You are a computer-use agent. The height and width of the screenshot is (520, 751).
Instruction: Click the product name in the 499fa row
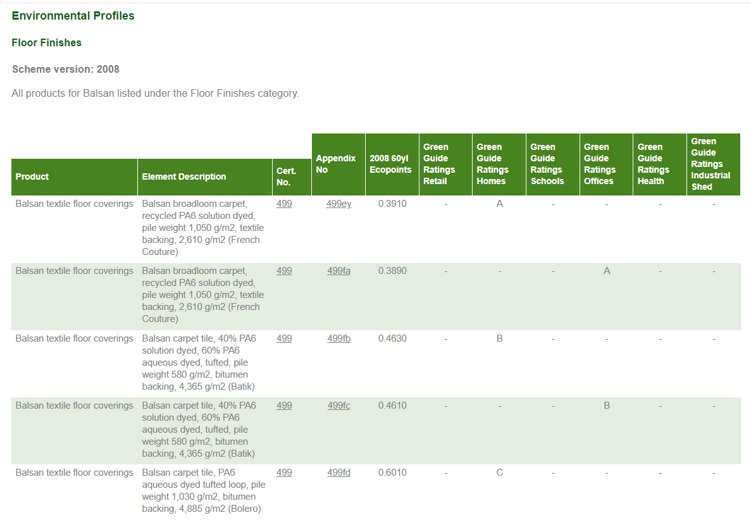click(x=74, y=271)
